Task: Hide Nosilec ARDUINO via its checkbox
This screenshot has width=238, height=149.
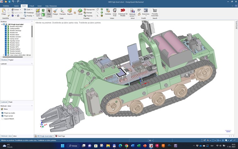Action: pos(6,26)
